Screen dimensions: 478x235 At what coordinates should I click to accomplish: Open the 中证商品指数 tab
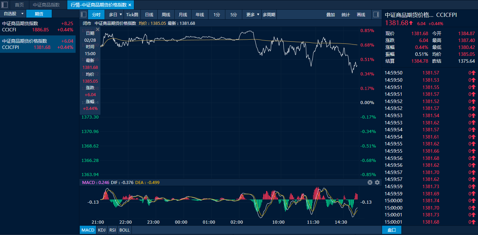[46, 5]
